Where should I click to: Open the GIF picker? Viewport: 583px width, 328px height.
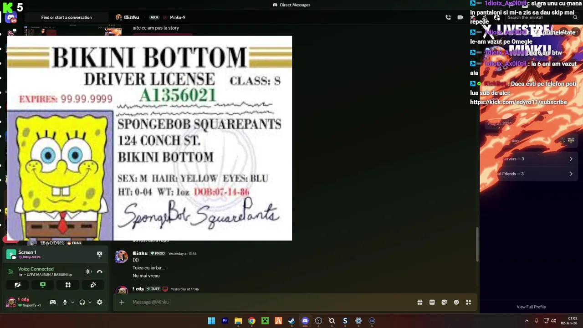(432, 302)
